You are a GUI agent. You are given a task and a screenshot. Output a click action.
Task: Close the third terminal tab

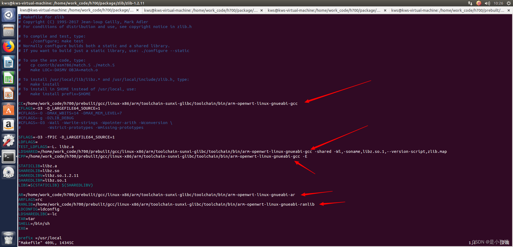tap(385, 10)
